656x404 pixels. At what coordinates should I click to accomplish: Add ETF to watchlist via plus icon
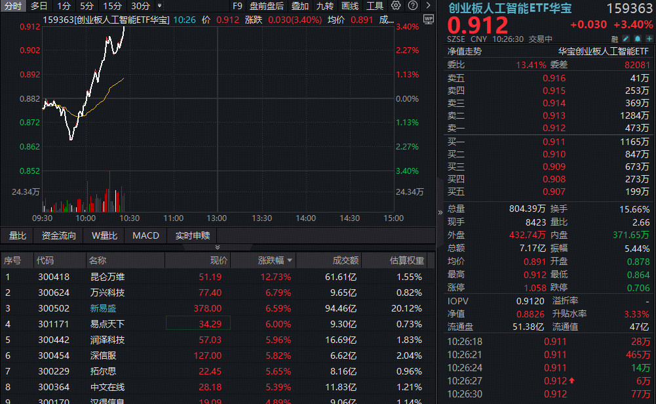[649, 39]
